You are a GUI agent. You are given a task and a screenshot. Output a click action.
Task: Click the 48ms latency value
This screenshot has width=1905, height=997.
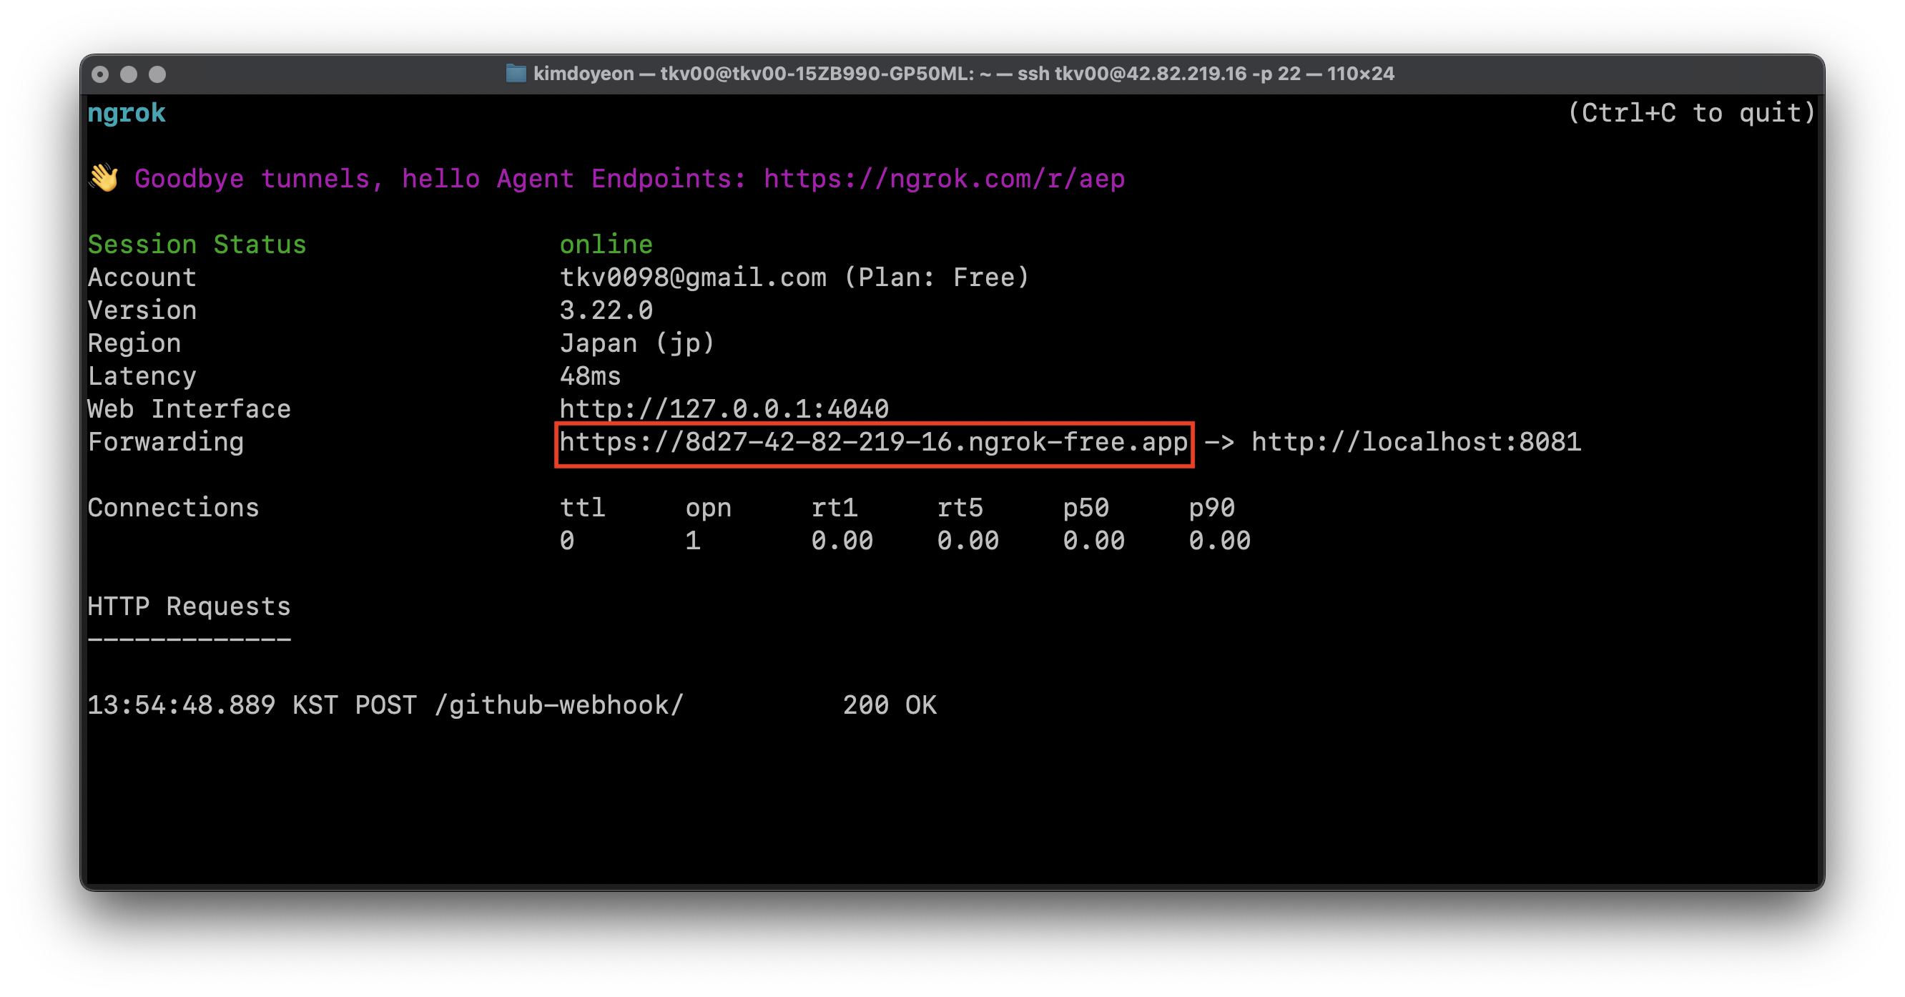tap(590, 375)
